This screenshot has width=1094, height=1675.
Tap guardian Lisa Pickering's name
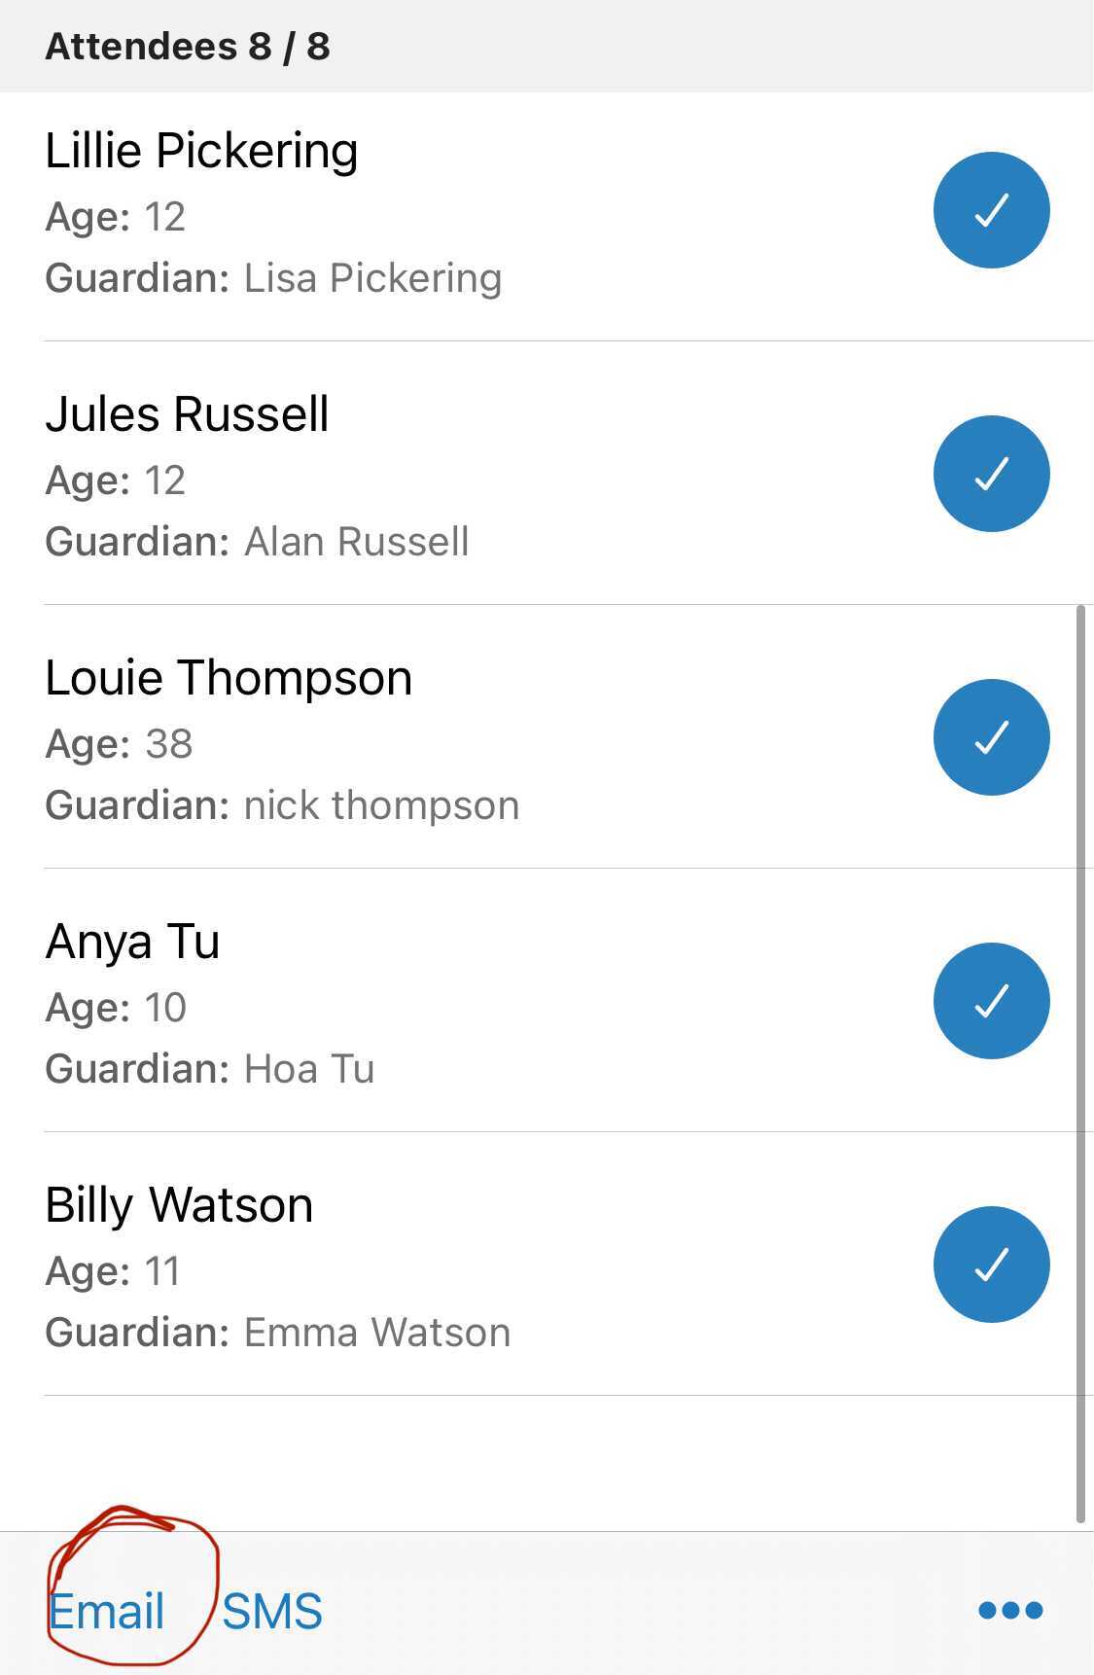(x=372, y=279)
